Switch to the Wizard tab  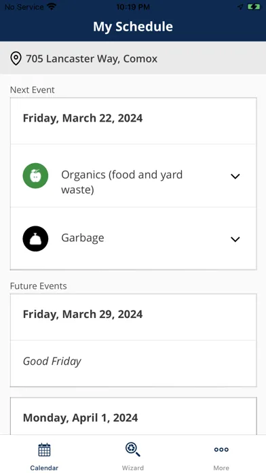(x=133, y=455)
